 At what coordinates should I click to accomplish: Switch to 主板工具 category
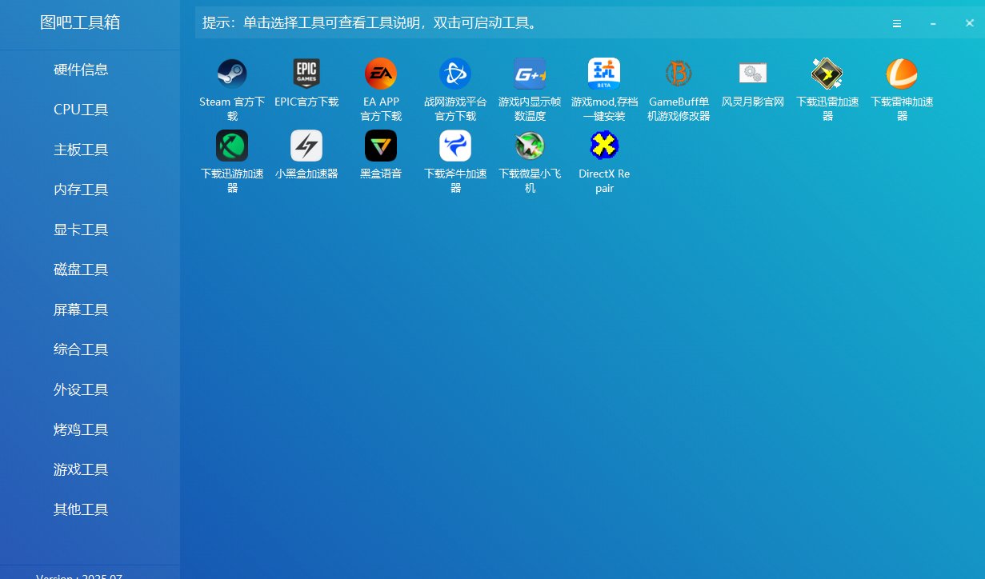(x=81, y=150)
